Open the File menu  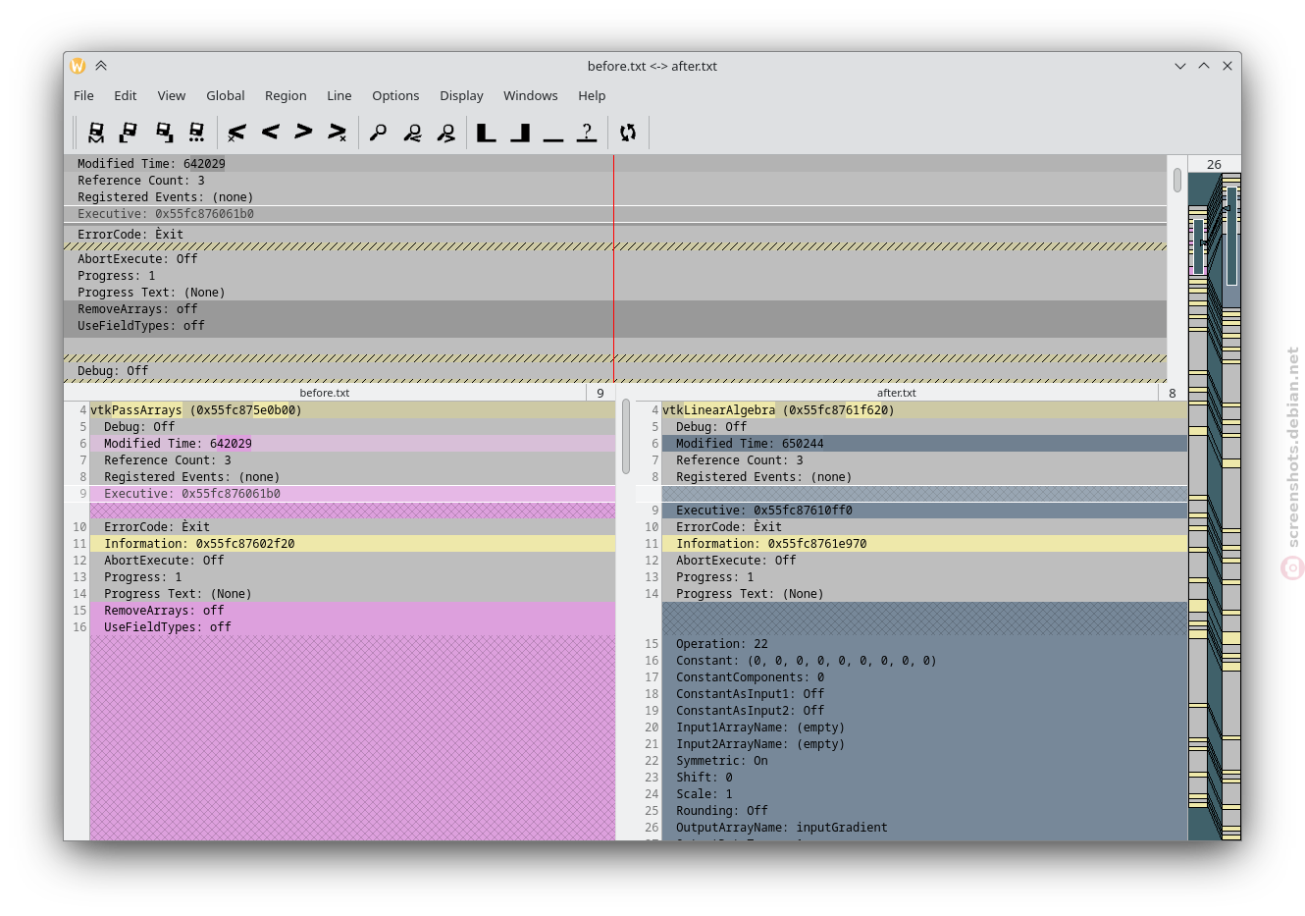(x=84, y=95)
